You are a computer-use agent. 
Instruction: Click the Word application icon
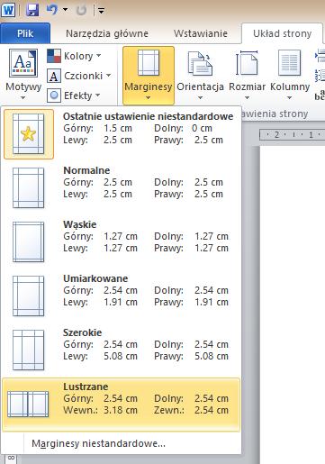click(x=8, y=10)
